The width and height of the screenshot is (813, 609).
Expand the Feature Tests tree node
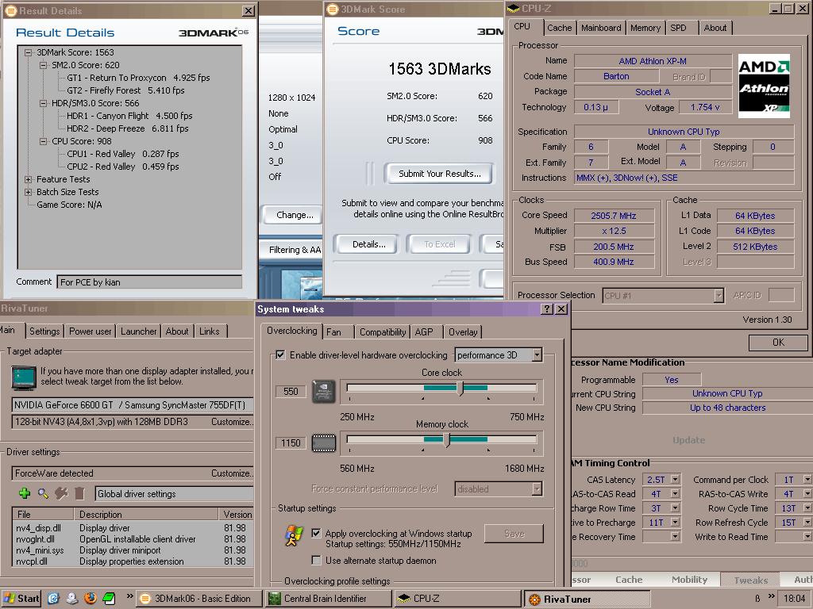(x=29, y=179)
